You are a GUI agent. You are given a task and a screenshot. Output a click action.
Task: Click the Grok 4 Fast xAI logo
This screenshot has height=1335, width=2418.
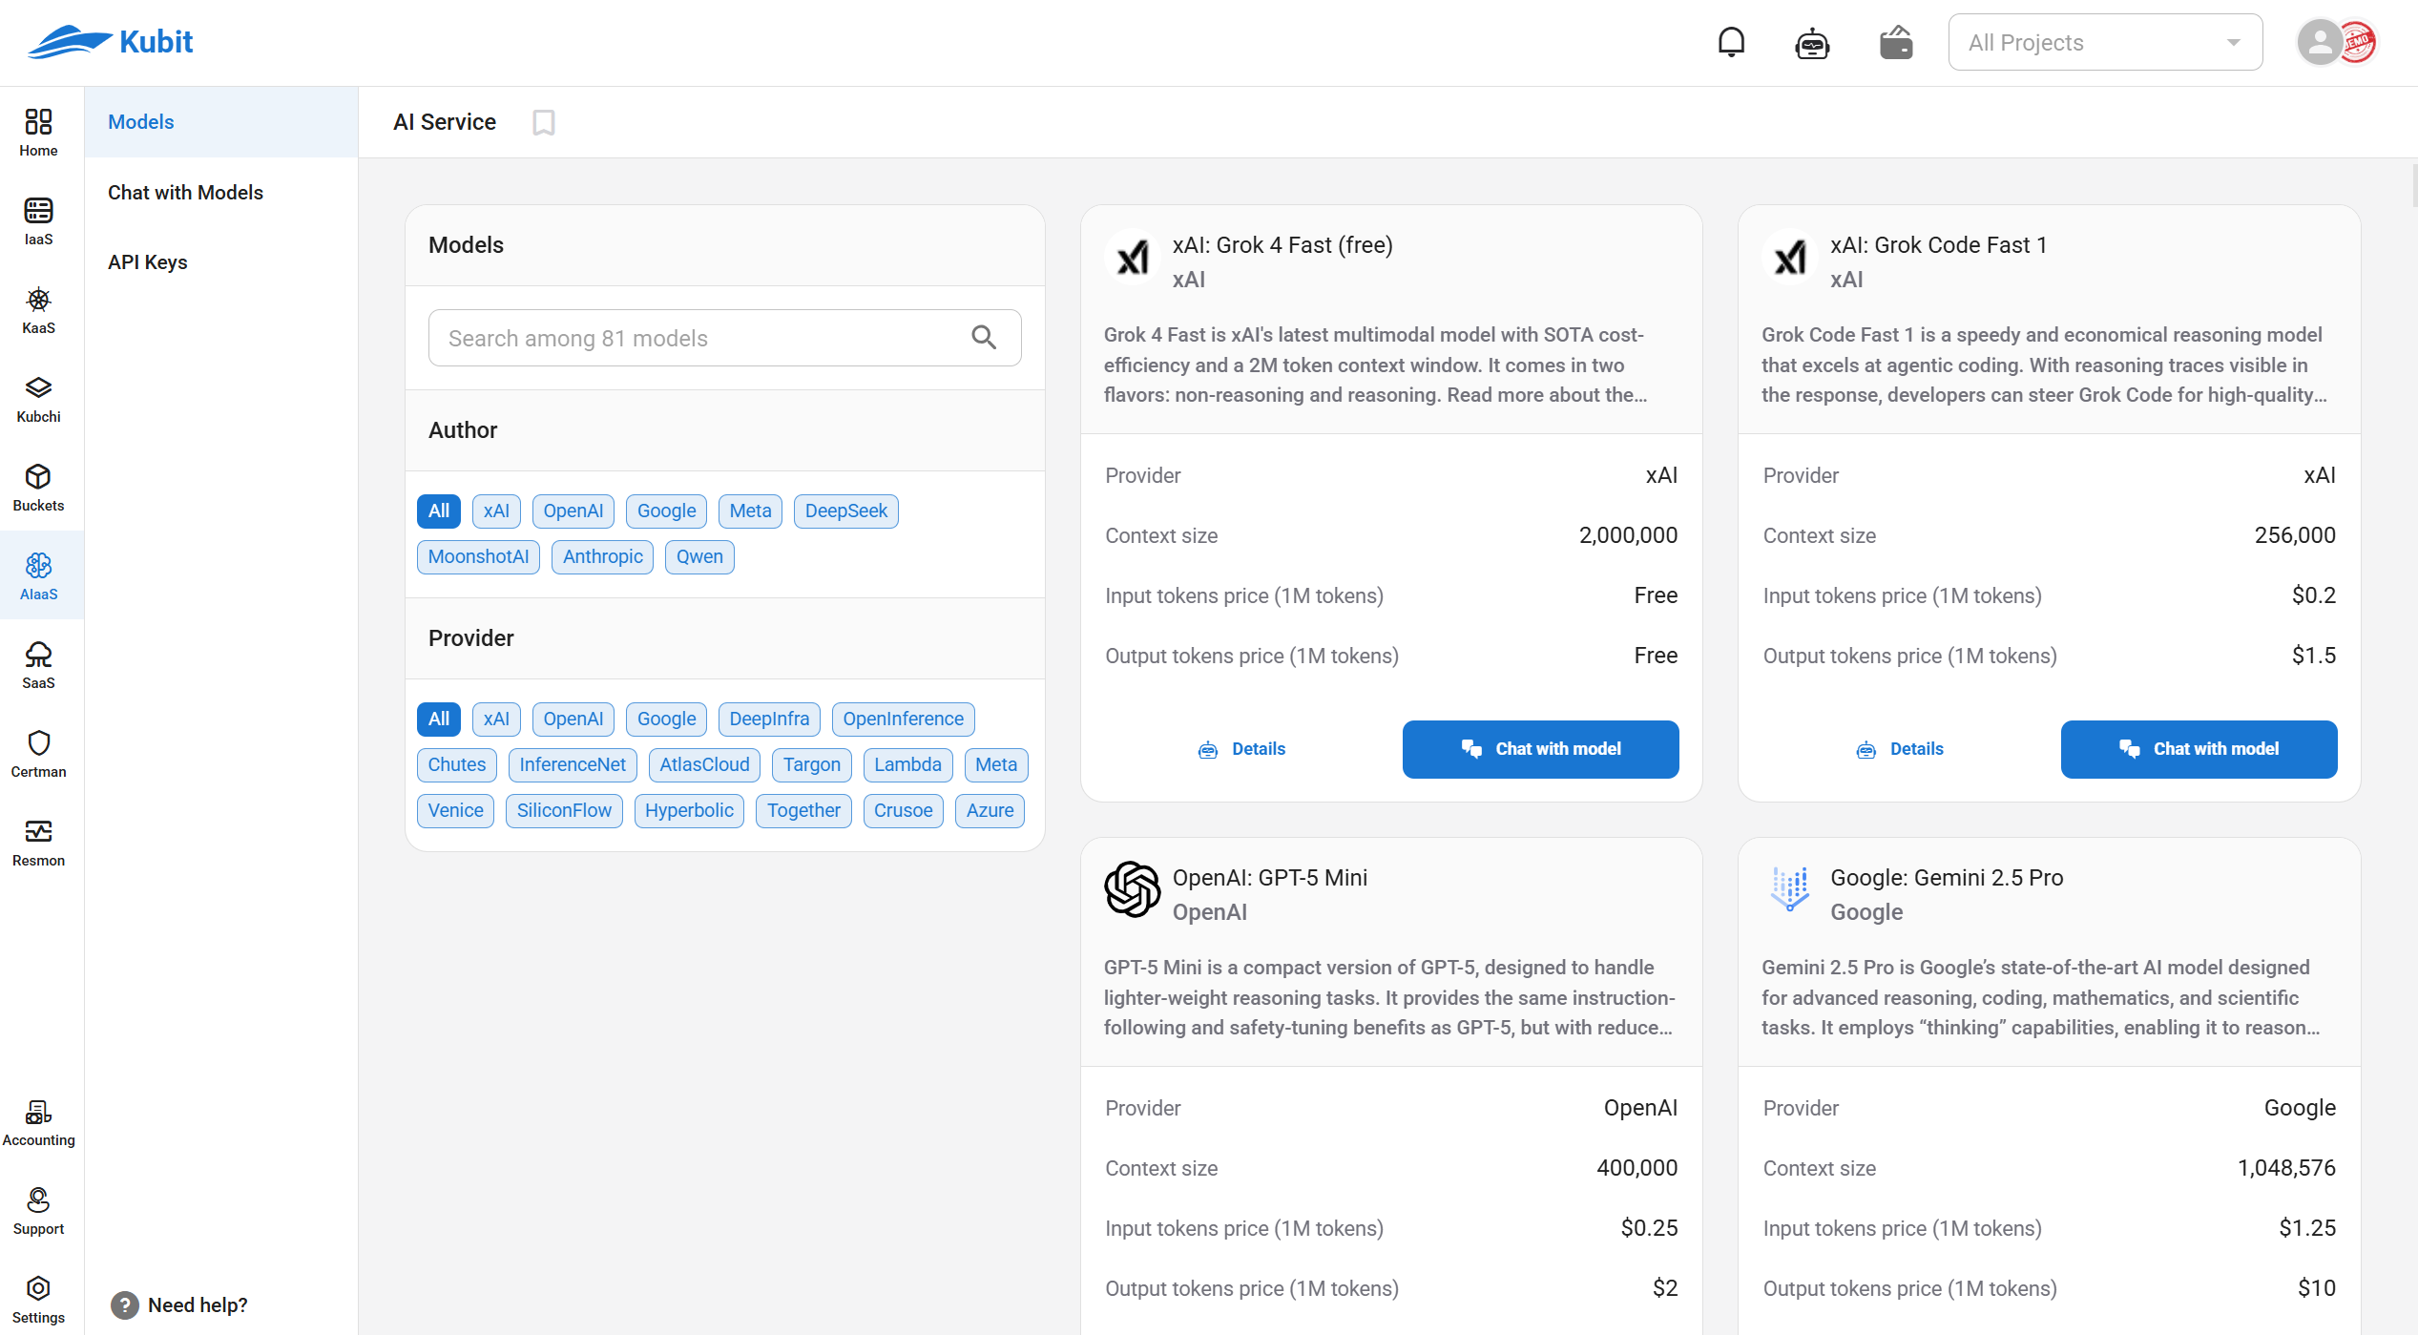tap(1133, 257)
